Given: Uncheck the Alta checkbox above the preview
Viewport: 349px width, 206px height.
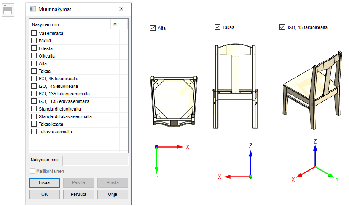Looking at the screenshot, I should click(x=153, y=28).
